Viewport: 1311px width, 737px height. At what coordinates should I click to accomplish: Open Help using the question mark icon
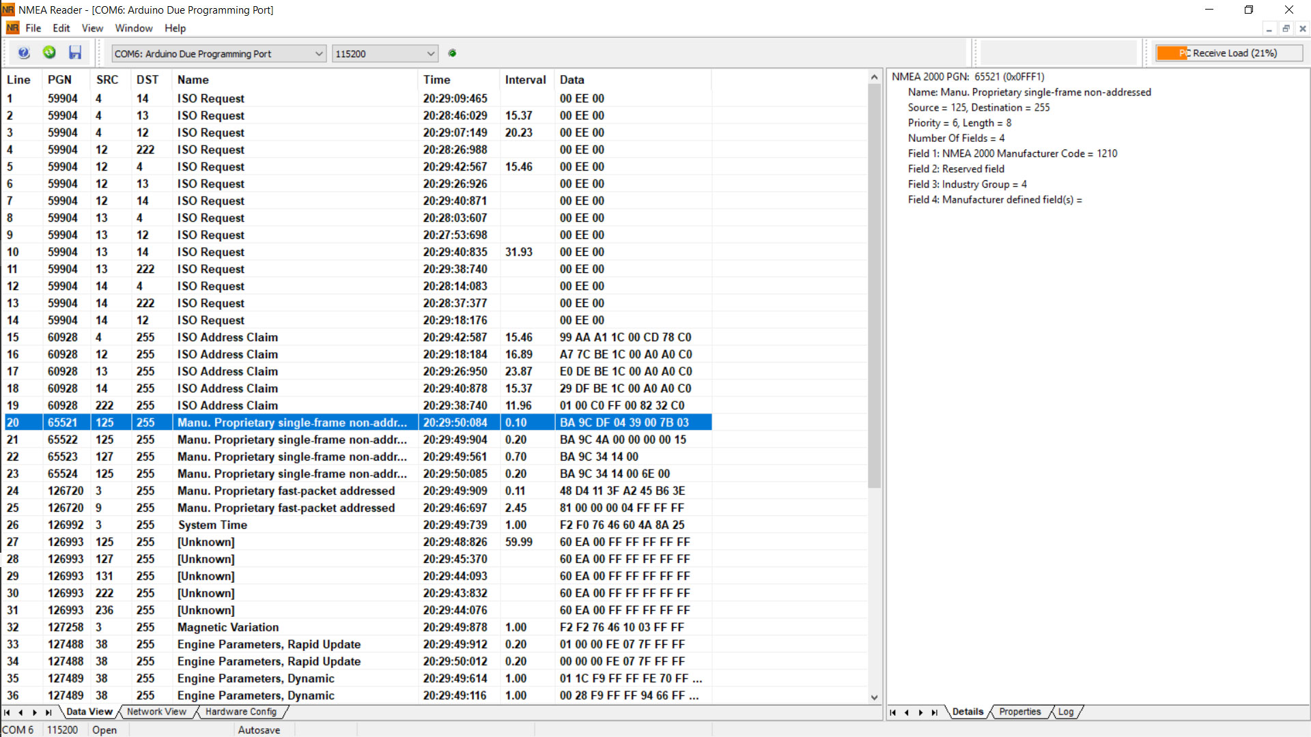(23, 53)
